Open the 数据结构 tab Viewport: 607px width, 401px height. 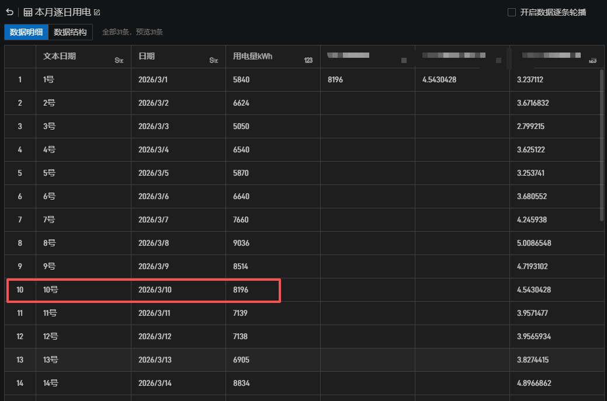pyautogui.click(x=70, y=32)
